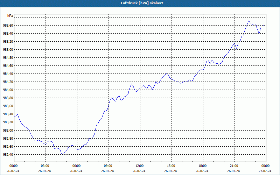Pick the 983,60 axis label
280x175 pixels.
8,106
